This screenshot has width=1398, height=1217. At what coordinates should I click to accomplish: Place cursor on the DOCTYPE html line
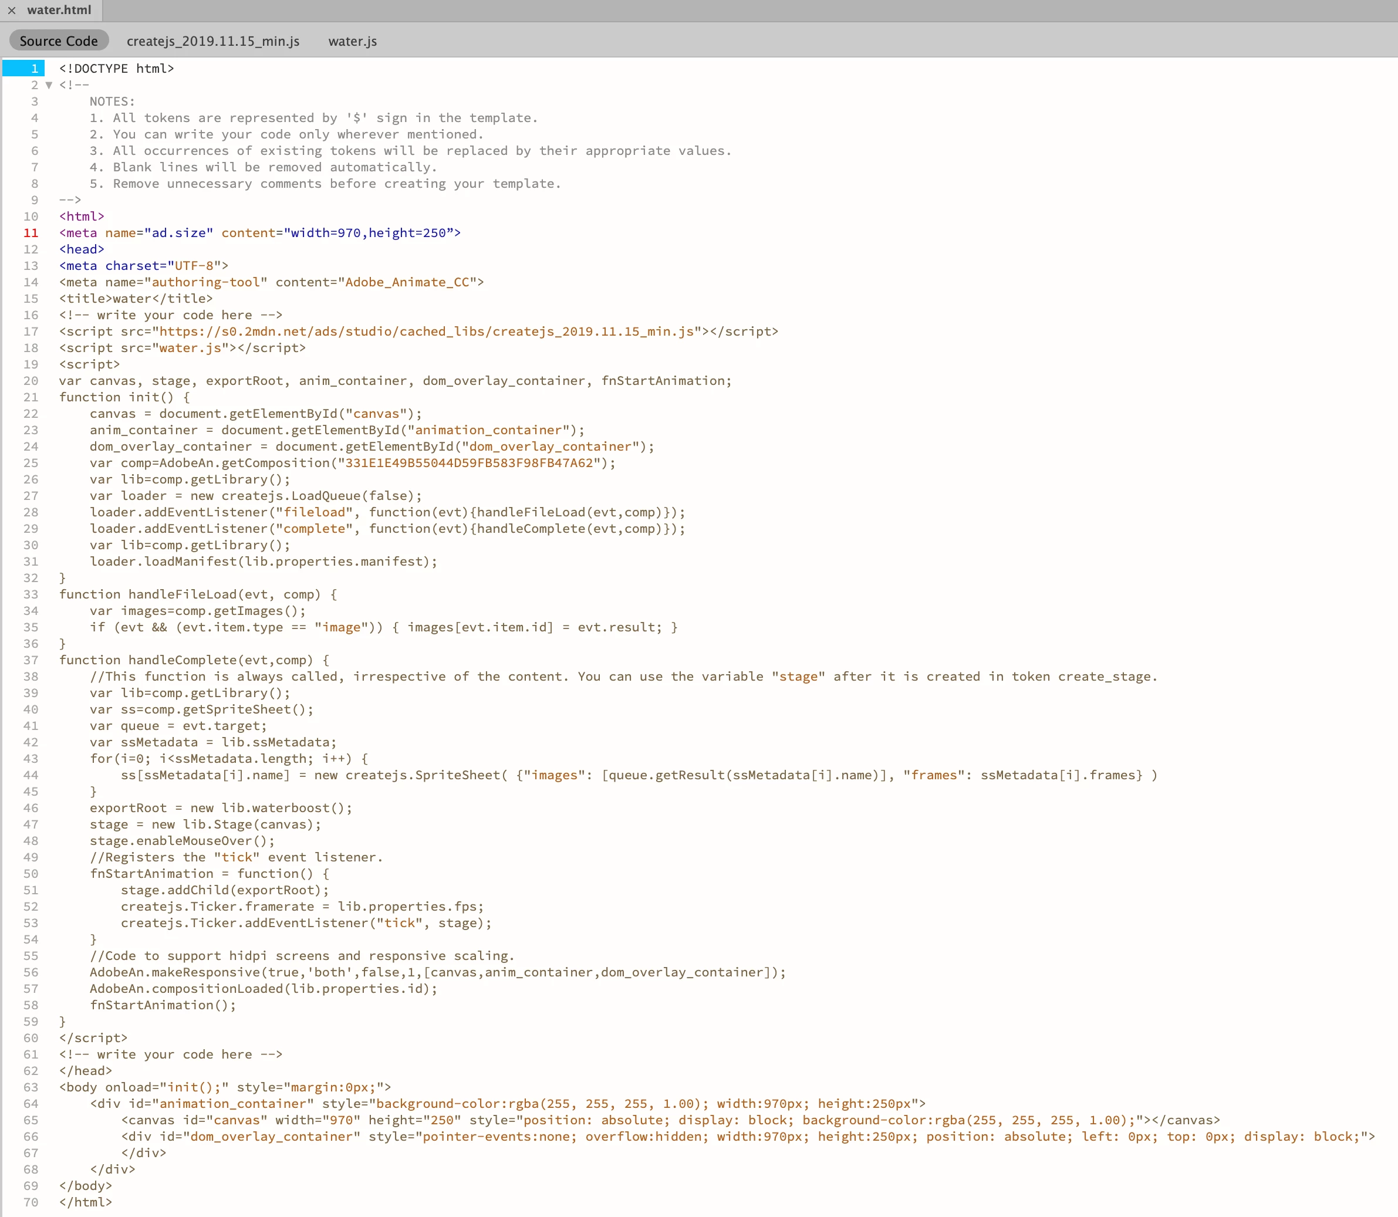pyautogui.click(x=116, y=69)
